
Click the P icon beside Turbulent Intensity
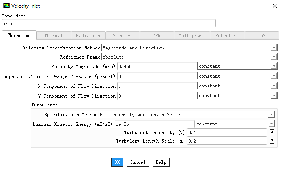(x=272, y=133)
